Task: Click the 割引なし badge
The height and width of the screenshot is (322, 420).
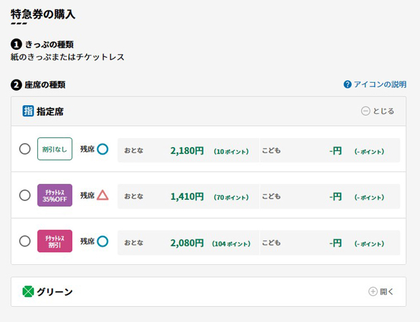Action: click(x=54, y=149)
